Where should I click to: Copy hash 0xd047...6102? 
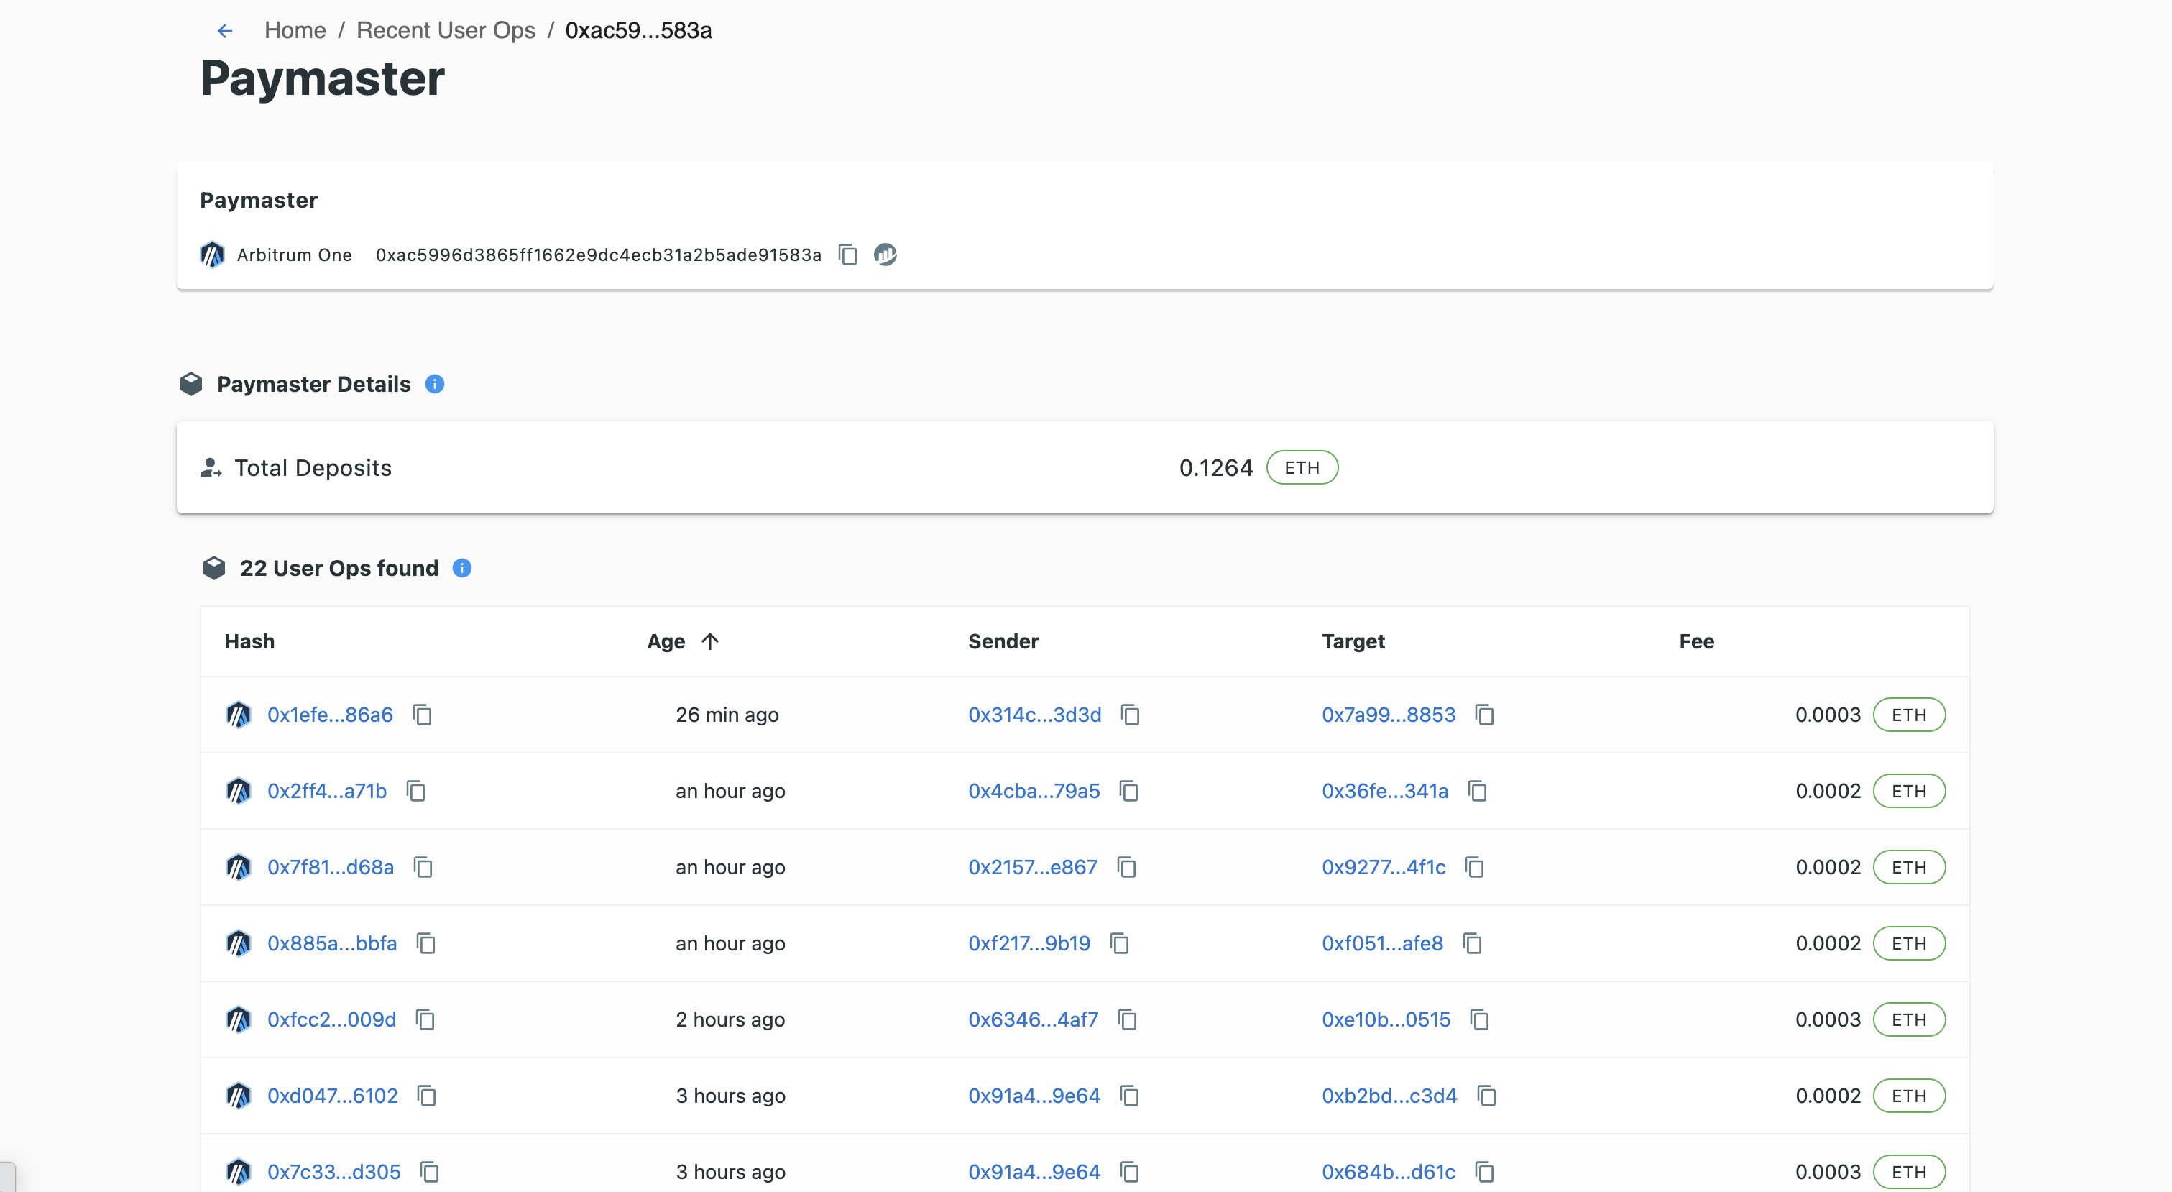coord(427,1096)
